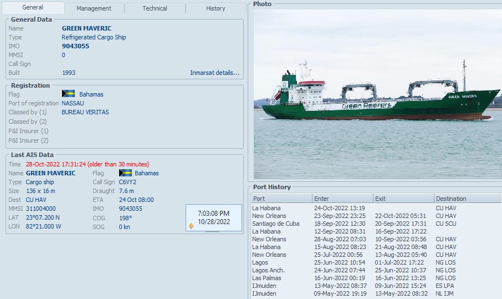Viewport: 502px width, 299px height.
Task: Click destination ES LPA in Port History
Action: [444, 286]
